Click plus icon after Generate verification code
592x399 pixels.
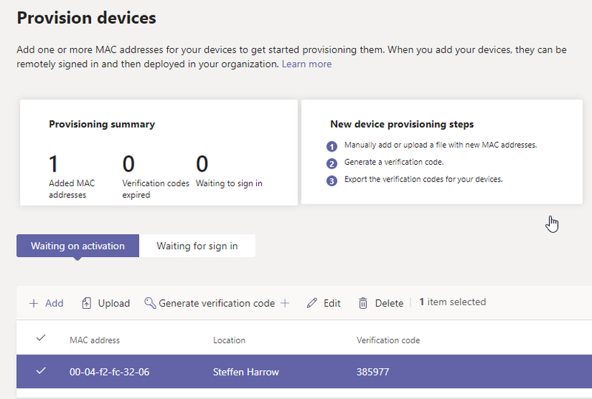pyautogui.click(x=285, y=303)
